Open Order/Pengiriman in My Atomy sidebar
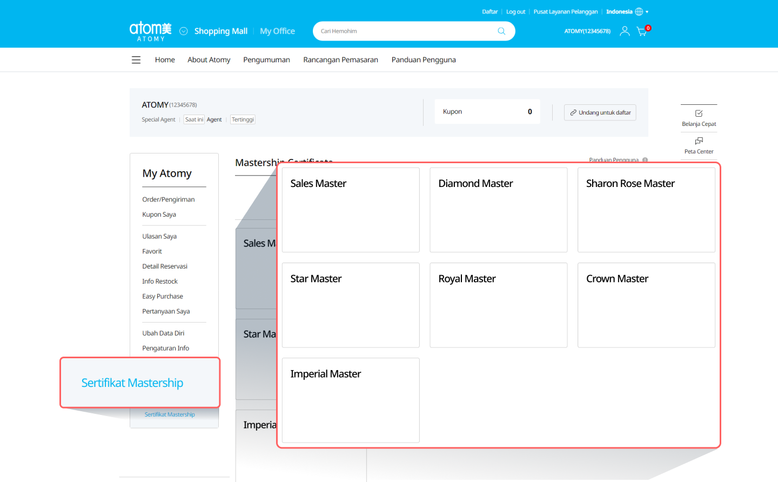The image size is (778, 482). 168,199
